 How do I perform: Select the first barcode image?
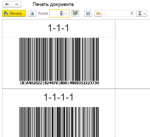point(59,59)
